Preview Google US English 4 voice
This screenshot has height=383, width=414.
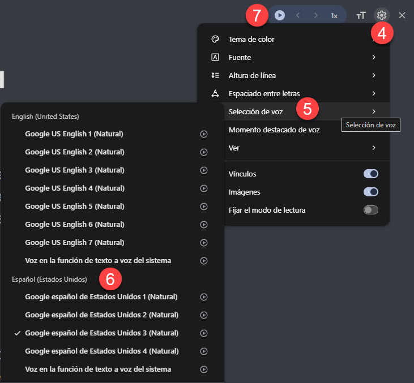pyautogui.click(x=203, y=188)
